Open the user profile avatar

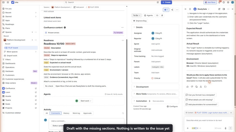pyautogui.click(x=232, y=2)
